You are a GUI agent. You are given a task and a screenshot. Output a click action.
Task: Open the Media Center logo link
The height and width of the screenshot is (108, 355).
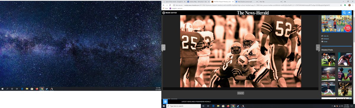click(x=170, y=13)
